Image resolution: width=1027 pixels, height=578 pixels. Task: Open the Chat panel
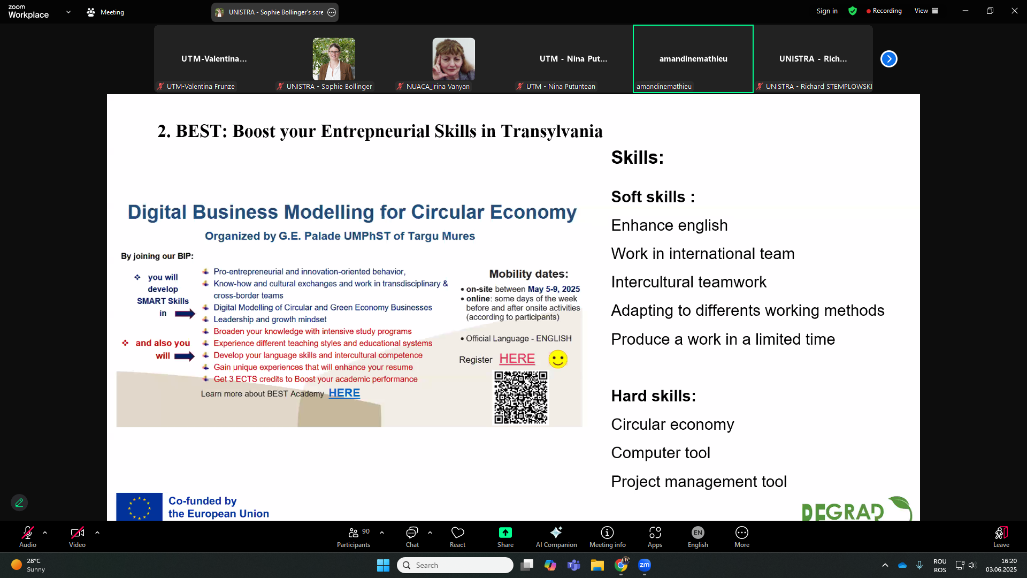412,537
